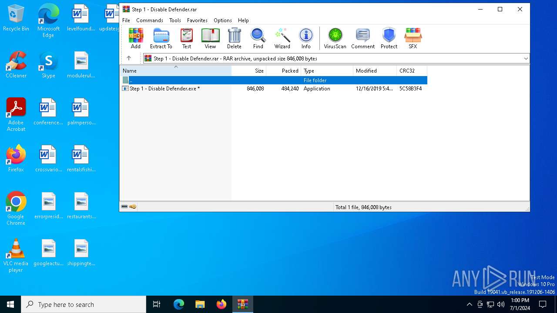Viewport: 557px width, 313px height.
Task: Click the SFX toolbar icon
Action: [413, 38]
